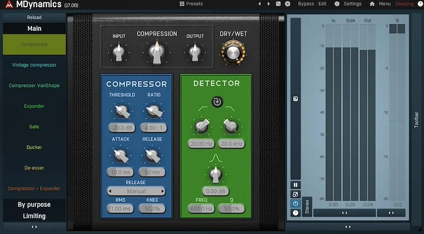This screenshot has width=424, height=234.
Task: Click the Sleeping status indicator
Action: 404,4
